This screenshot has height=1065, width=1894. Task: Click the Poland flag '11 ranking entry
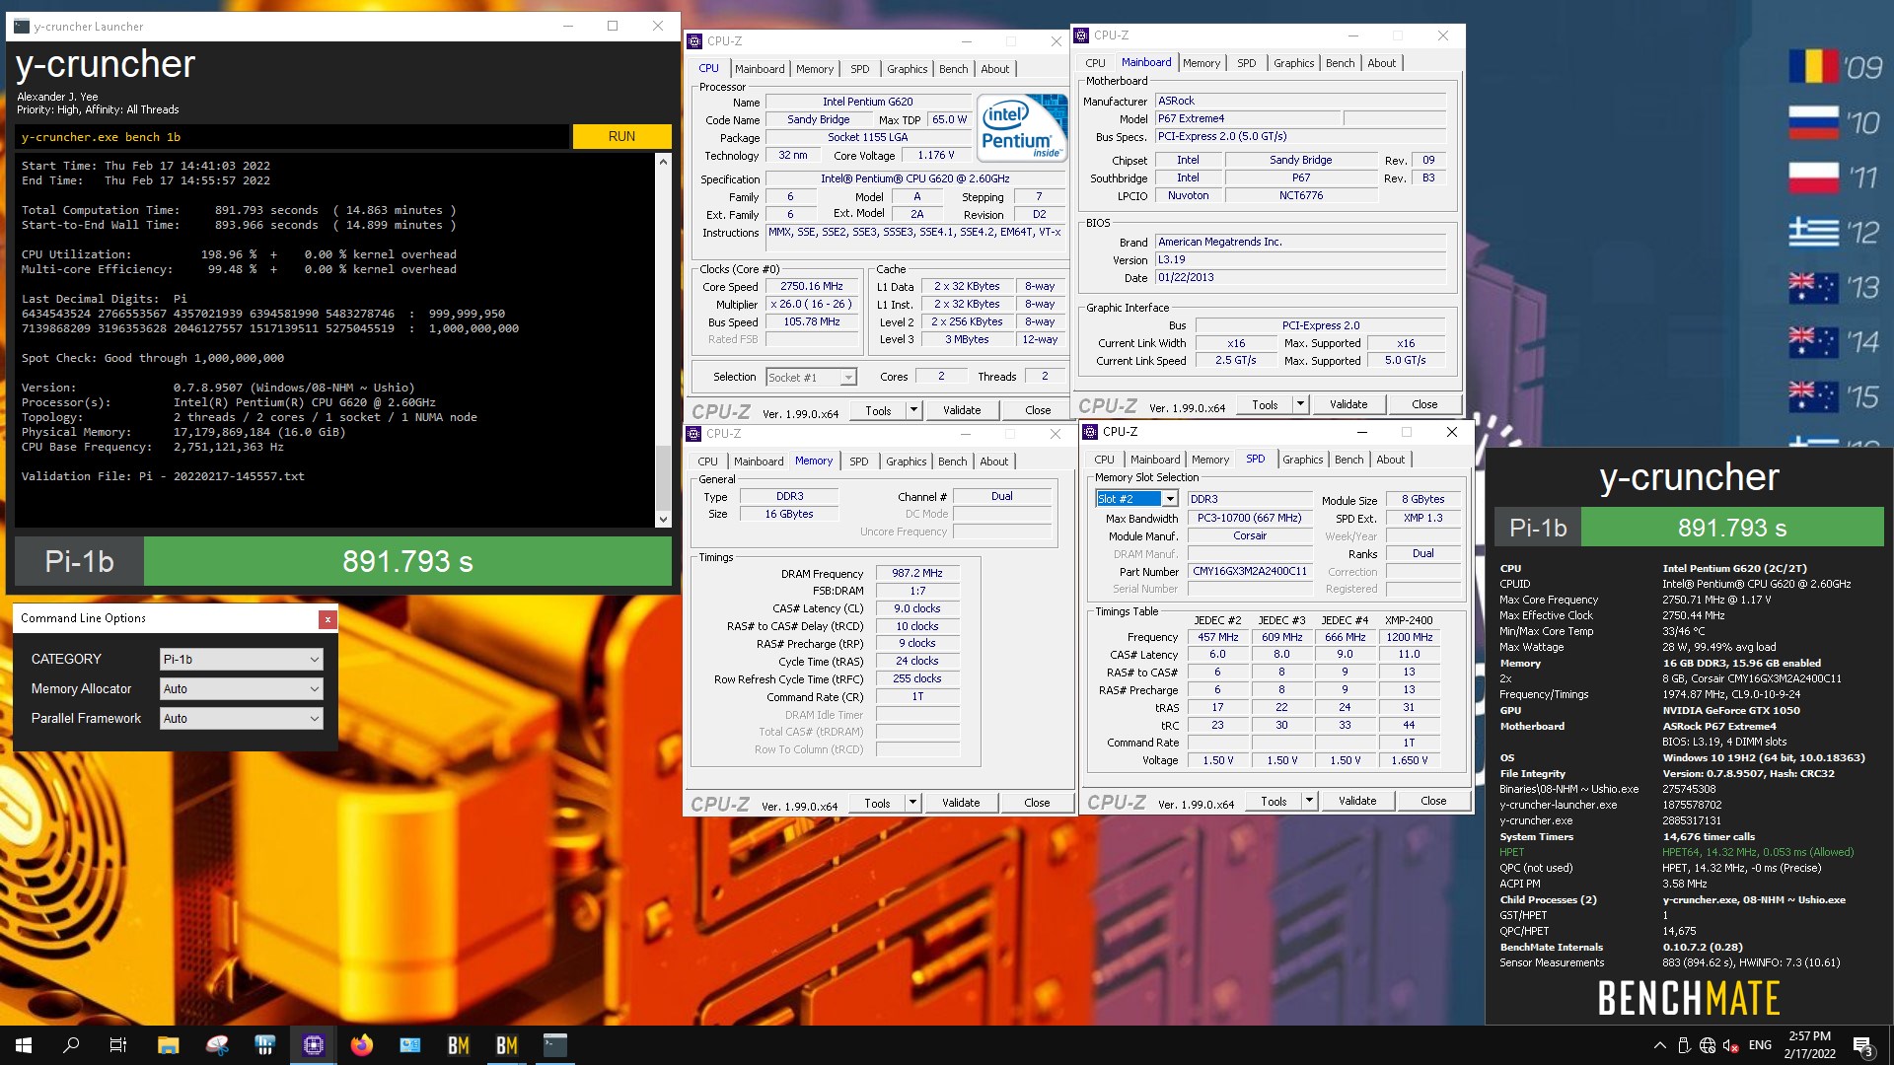click(x=1836, y=177)
